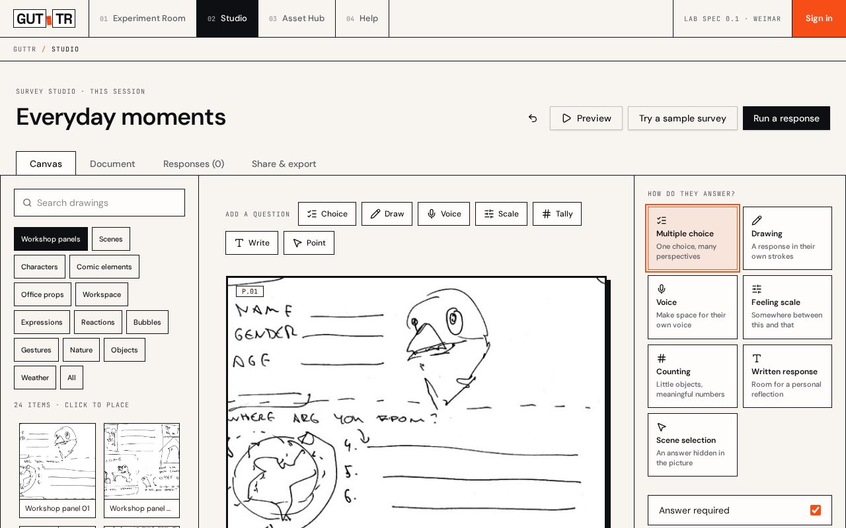Screen dimensions: 846x528
Task: Select Multiple choice answer type
Action: tap(693, 238)
